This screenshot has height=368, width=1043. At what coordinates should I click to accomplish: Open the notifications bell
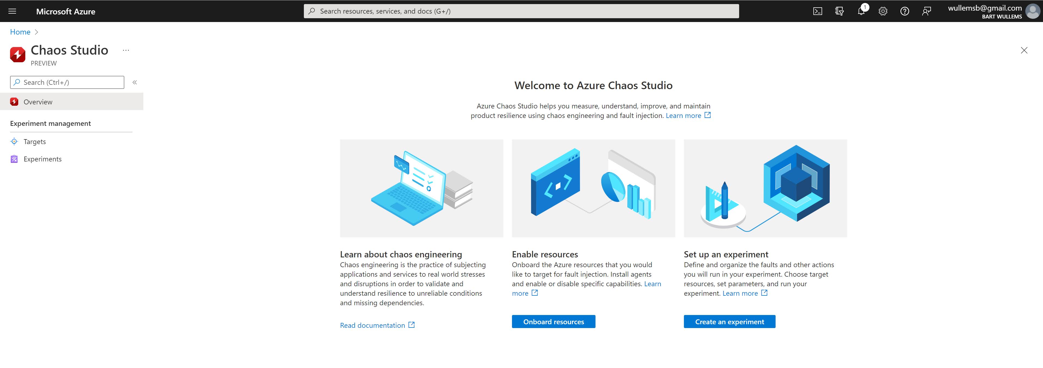861,11
